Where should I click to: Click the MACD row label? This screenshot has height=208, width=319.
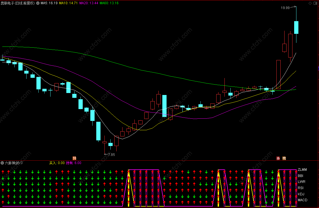[x=303, y=200]
